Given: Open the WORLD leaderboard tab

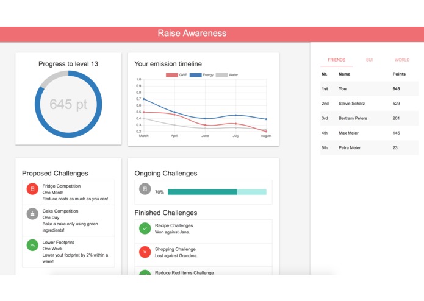Looking at the screenshot, I should coord(402,60).
